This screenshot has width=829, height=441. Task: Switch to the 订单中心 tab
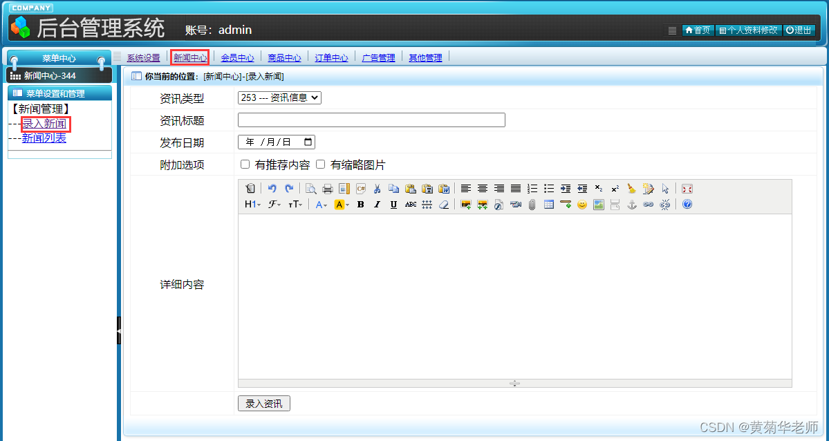[331, 57]
